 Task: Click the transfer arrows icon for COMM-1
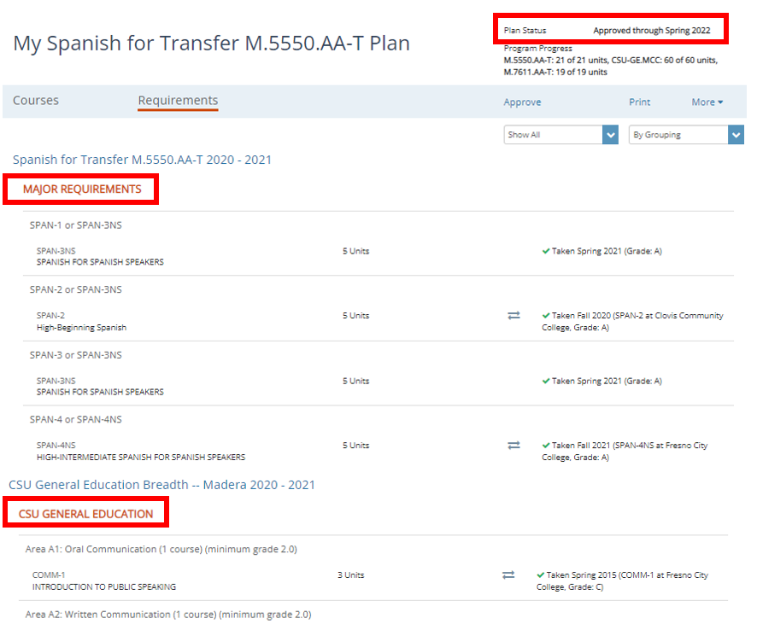(508, 575)
